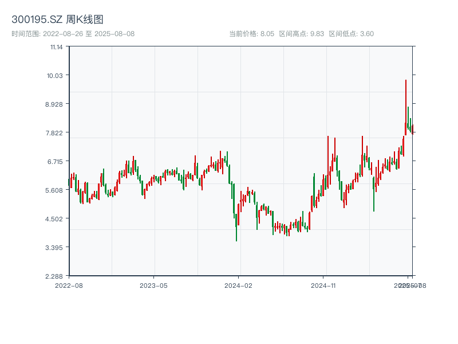Click the 5.608 y-axis price label

click(x=56, y=190)
